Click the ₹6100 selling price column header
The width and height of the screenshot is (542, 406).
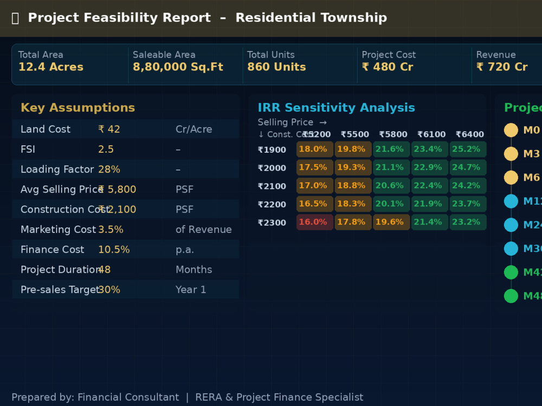click(432, 134)
